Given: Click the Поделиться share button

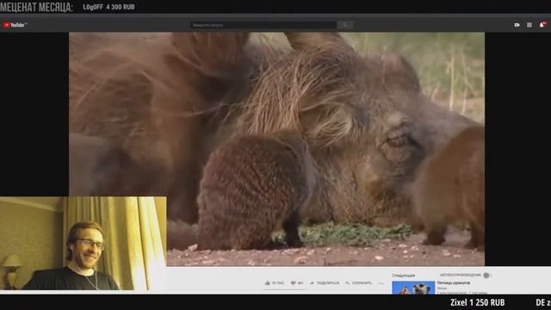Looking at the screenshot, I should (x=325, y=283).
